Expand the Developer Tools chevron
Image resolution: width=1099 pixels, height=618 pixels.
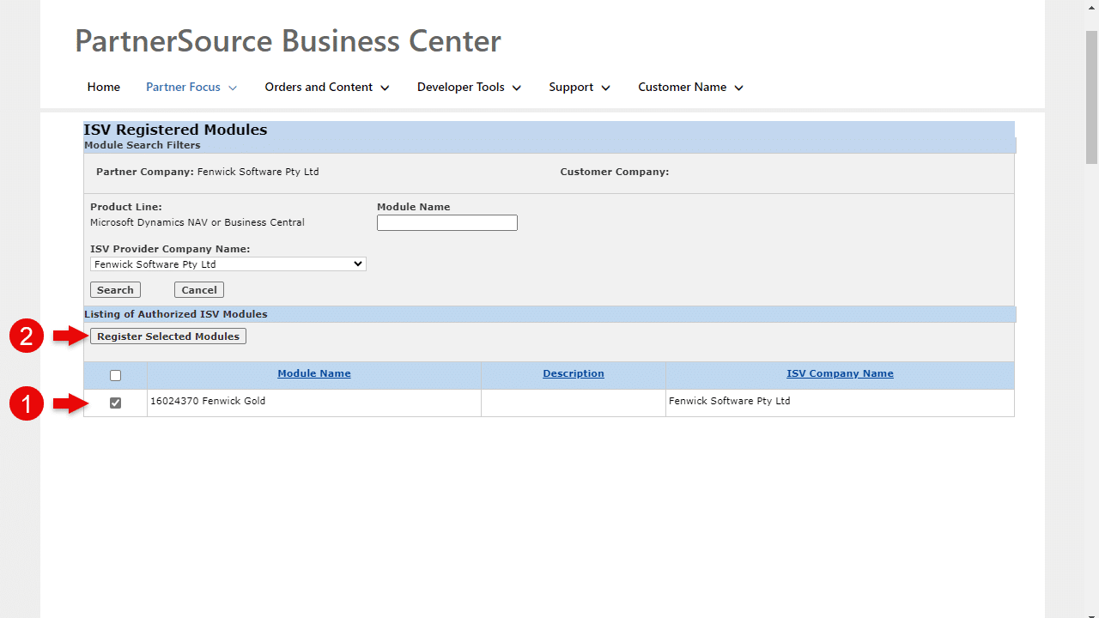point(517,88)
